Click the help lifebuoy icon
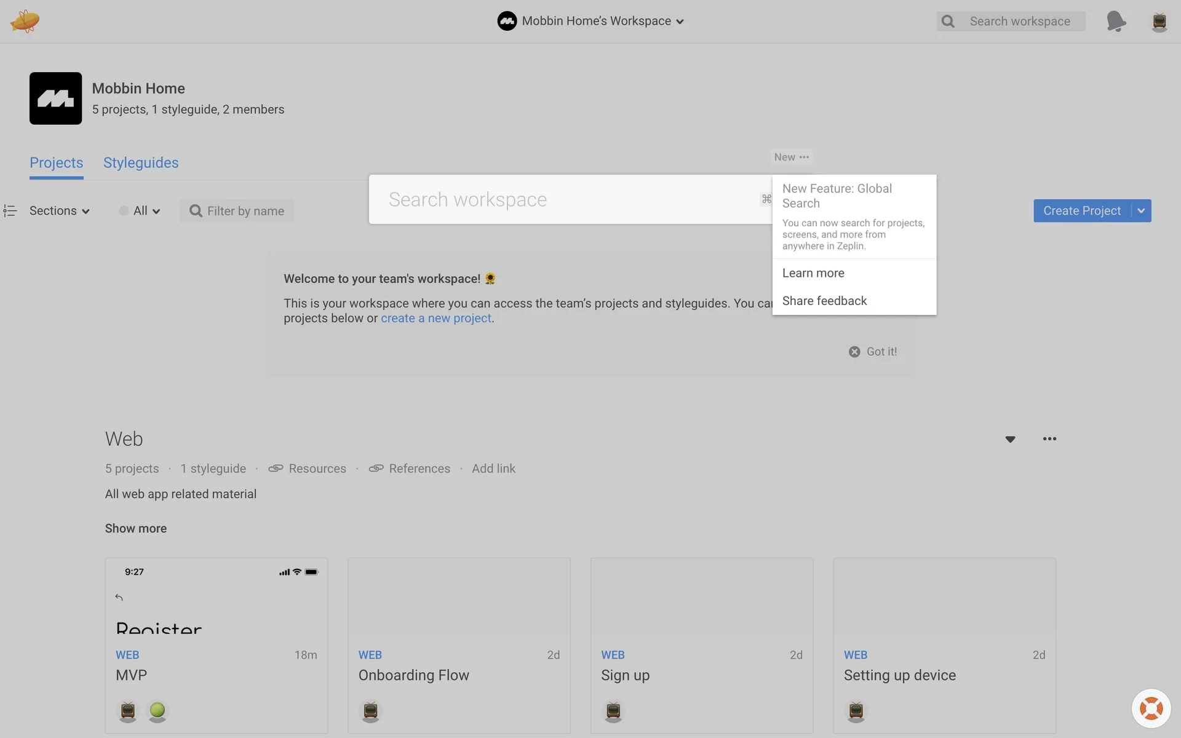The height and width of the screenshot is (738, 1181). pyautogui.click(x=1151, y=708)
